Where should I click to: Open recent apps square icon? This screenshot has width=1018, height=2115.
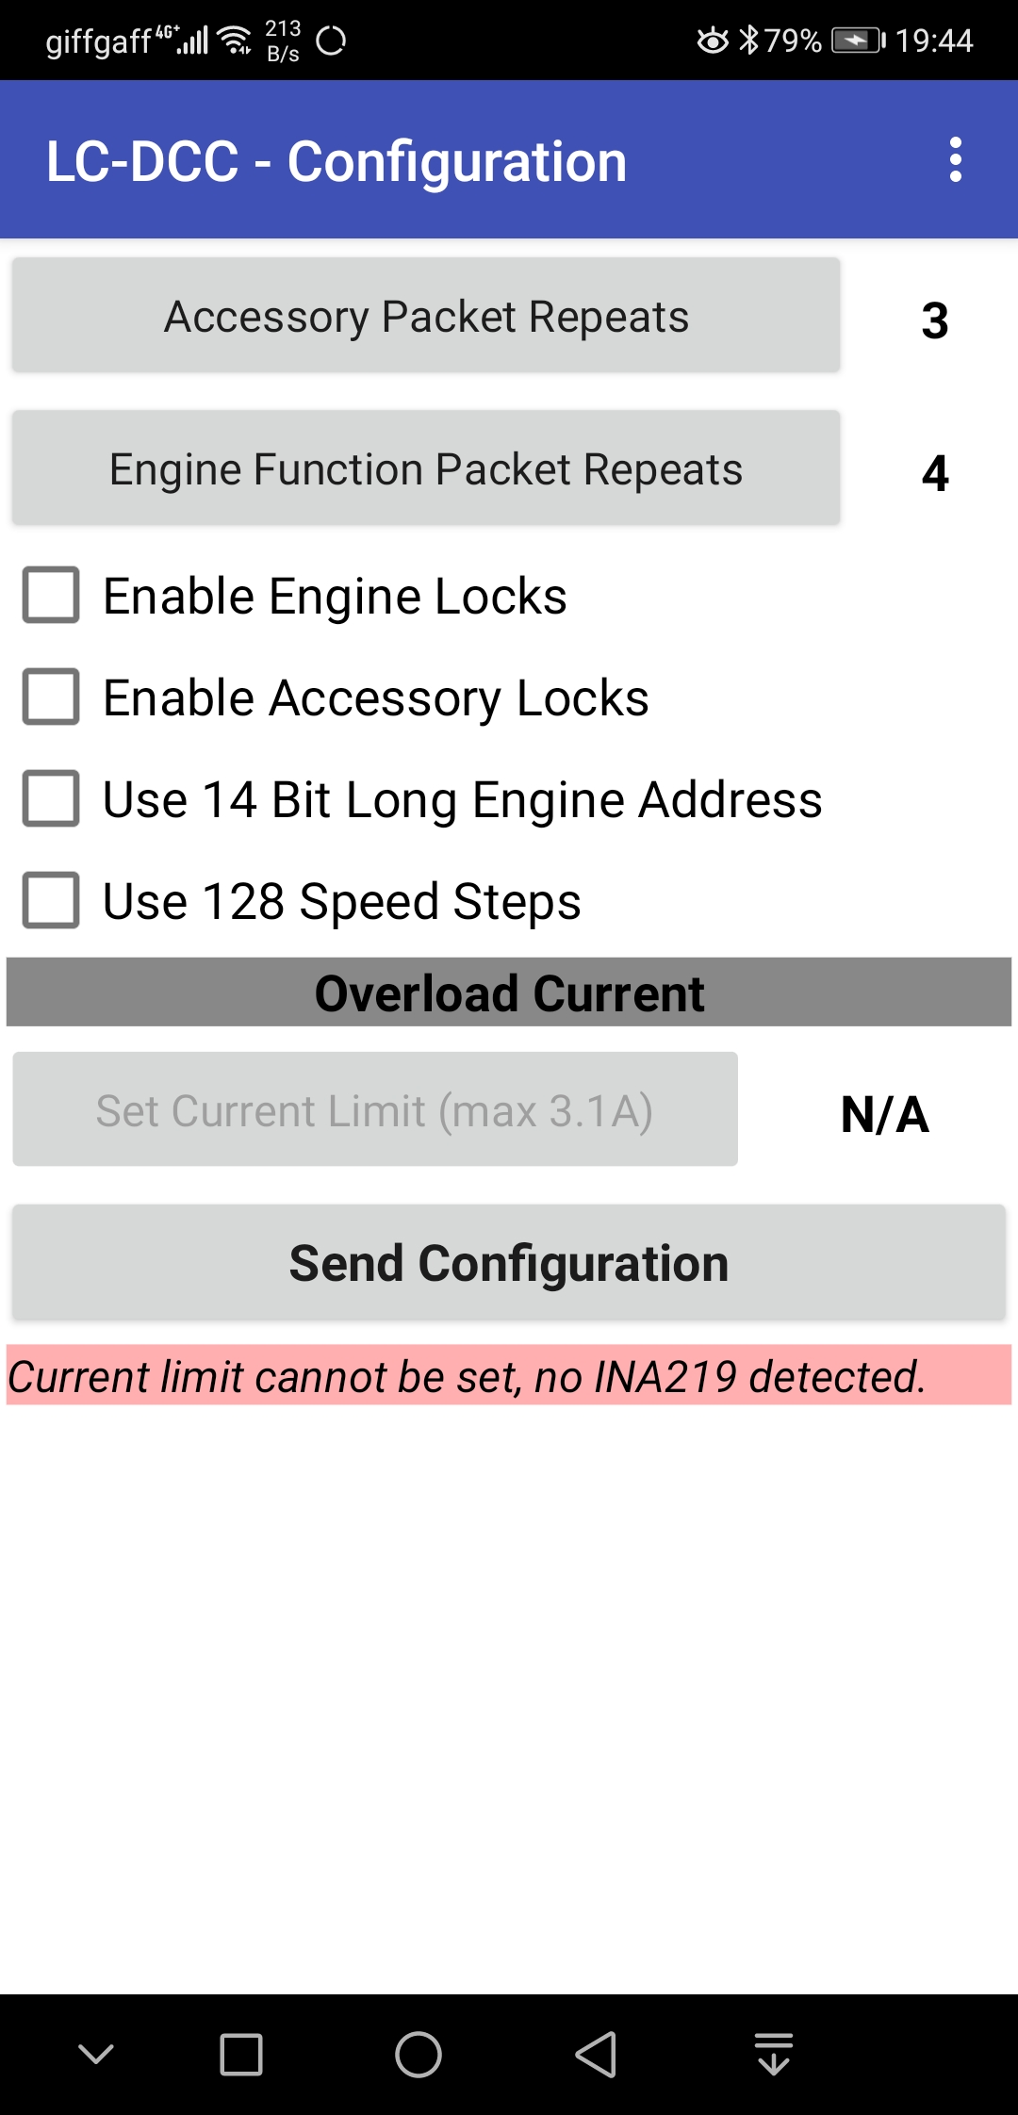(x=241, y=2055)
